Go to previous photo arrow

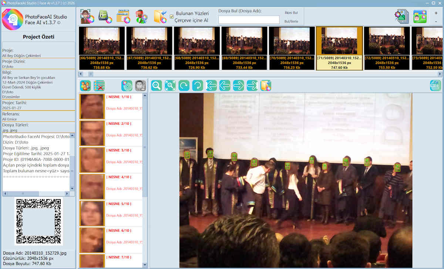pos(225,85)
